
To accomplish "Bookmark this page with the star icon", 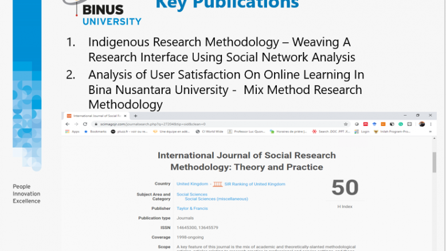I will click(346, 124).
